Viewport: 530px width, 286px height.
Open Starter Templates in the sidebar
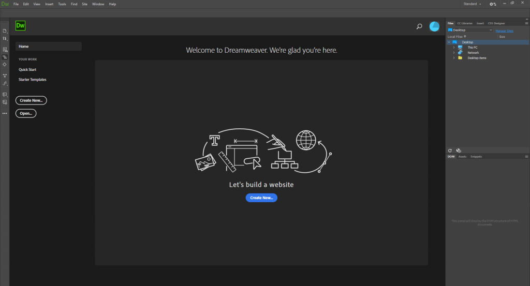pos(33,80)
